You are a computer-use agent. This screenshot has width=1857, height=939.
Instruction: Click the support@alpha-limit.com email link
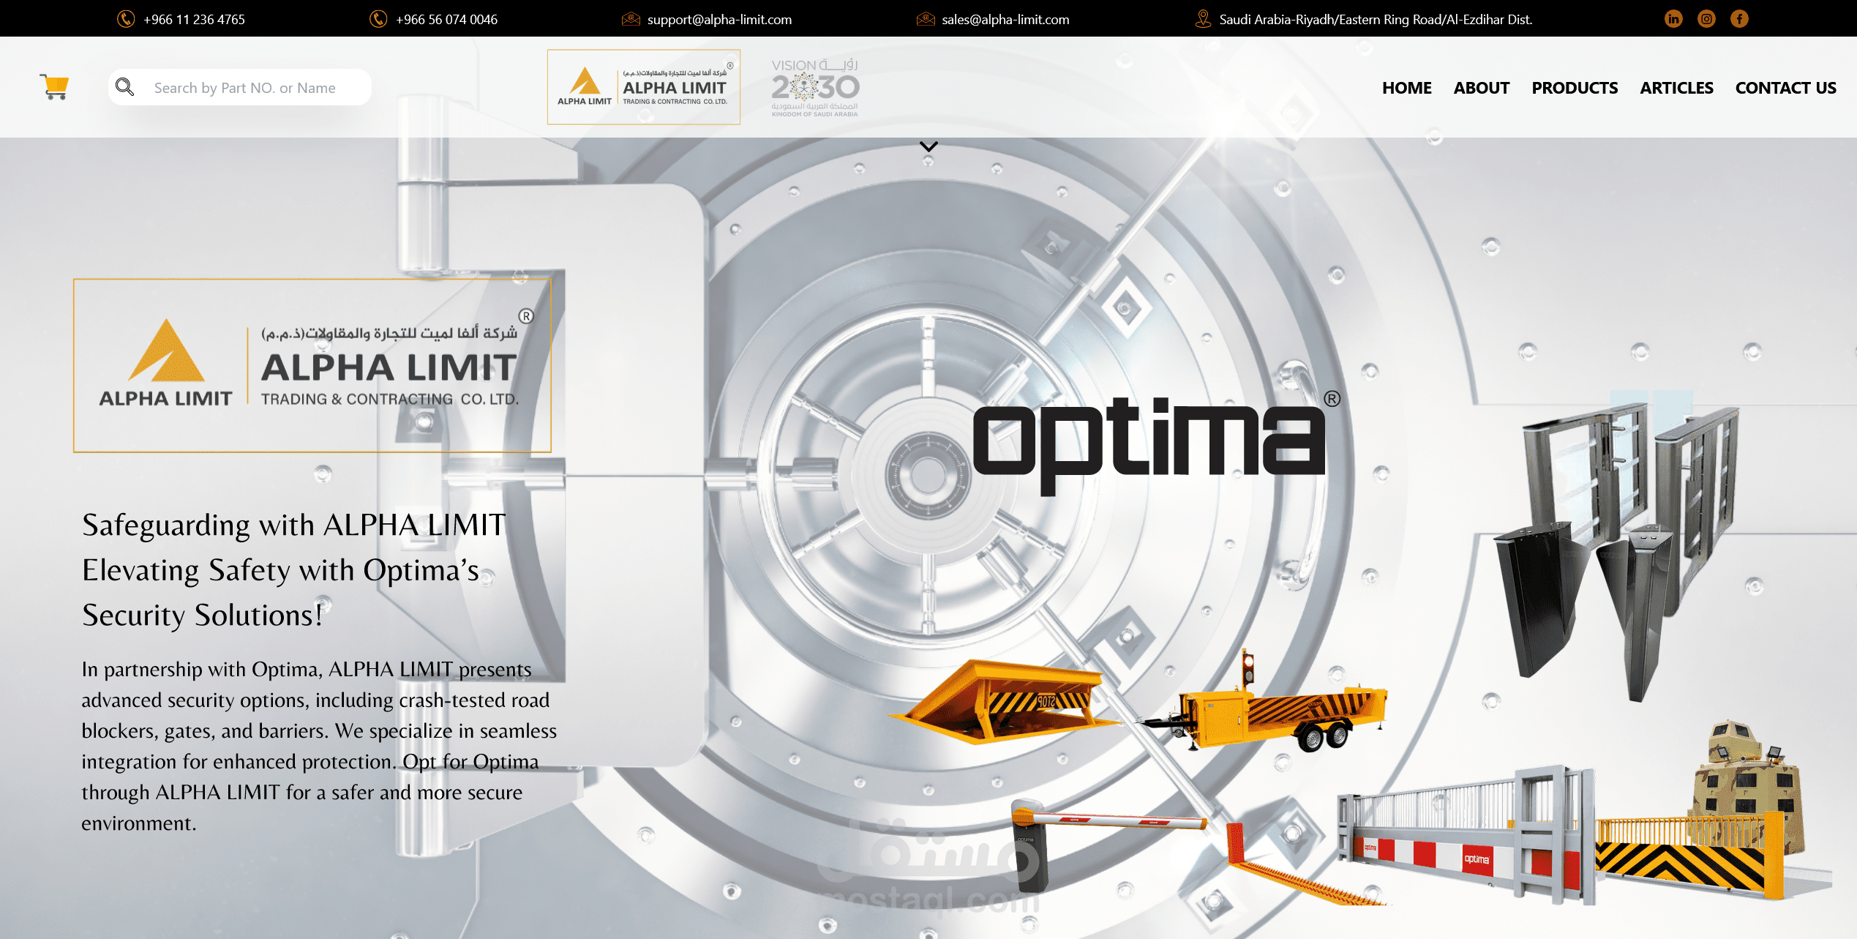719,20
